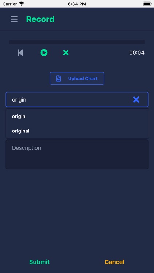The height and width of the screenshot is (273, 154).
Task: Tap the battery indicator icon
Action: (147, 4)
